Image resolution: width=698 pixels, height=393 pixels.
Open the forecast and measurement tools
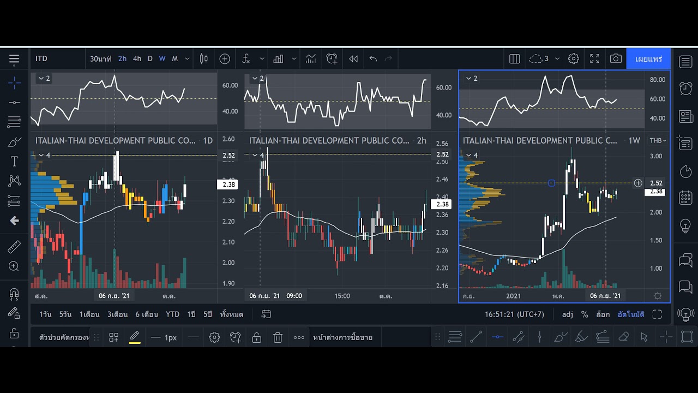click(x=14, y=201)
